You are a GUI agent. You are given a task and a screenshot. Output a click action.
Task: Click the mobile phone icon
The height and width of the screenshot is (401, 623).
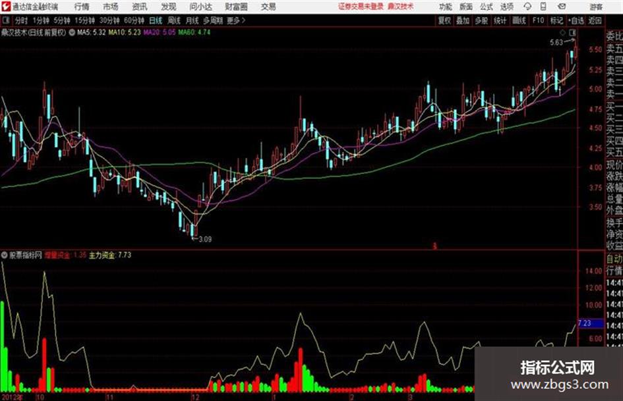[x=543, y=7]
